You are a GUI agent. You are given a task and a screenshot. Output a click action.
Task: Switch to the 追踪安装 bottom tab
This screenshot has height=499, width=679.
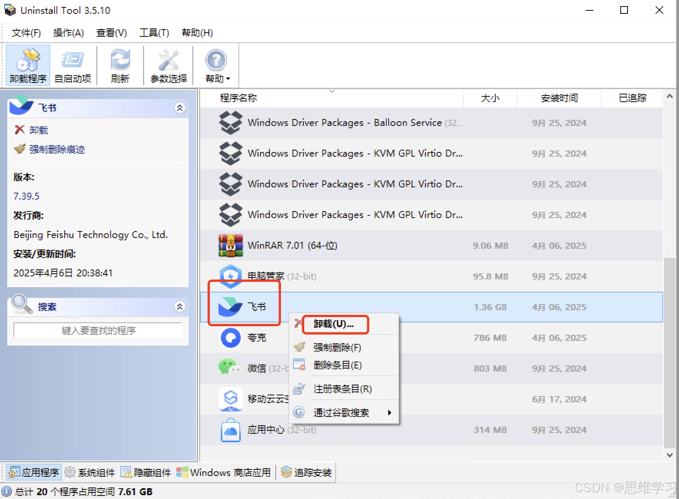306,472
